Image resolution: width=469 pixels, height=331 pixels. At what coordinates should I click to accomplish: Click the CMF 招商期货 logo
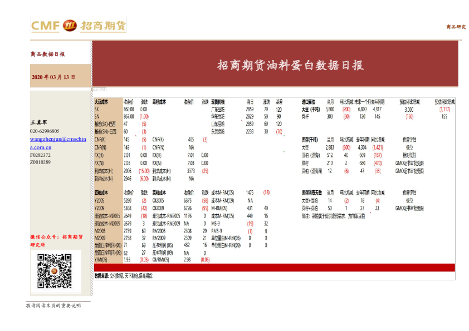78,26
